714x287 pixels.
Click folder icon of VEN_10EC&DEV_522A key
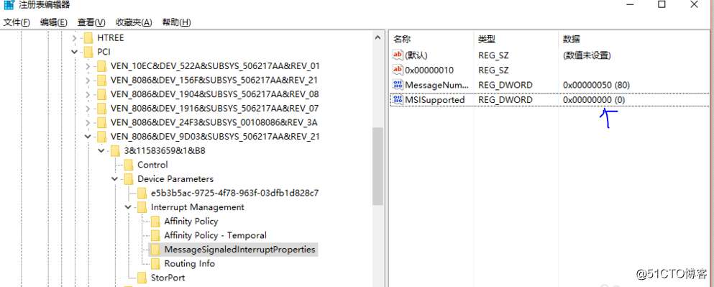(x=101, y=66)
